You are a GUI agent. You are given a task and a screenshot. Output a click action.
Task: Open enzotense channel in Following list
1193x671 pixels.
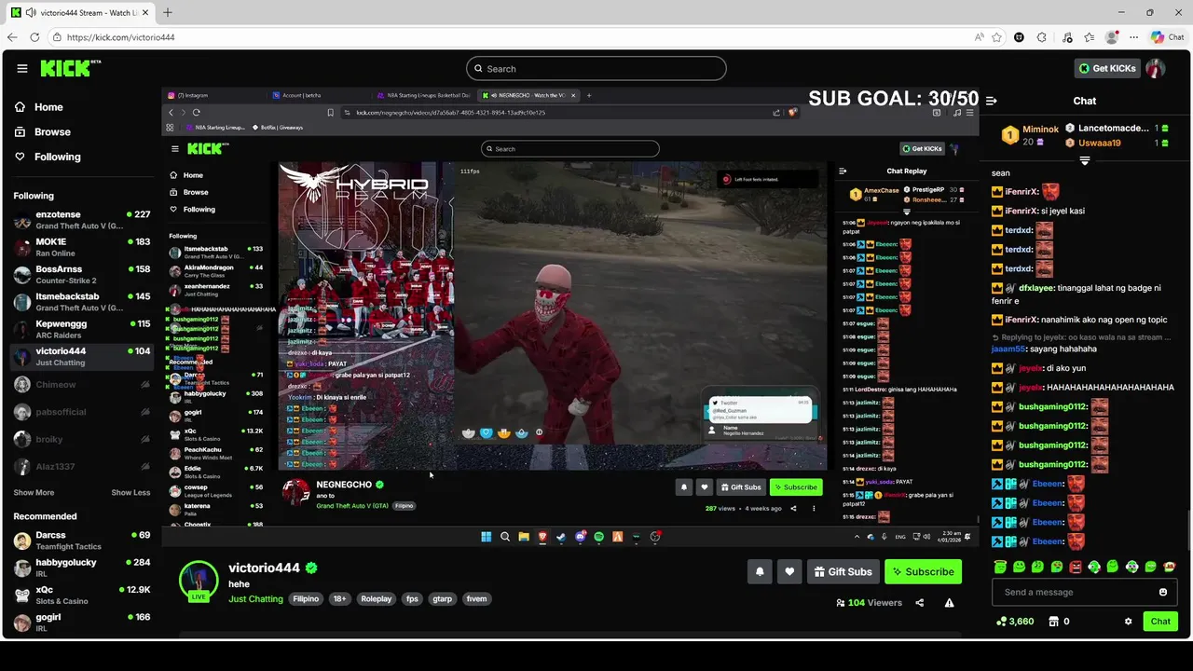pos(82,220)
